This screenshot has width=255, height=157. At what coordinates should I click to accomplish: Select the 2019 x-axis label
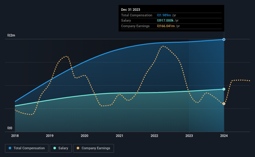tap(50, 136)
